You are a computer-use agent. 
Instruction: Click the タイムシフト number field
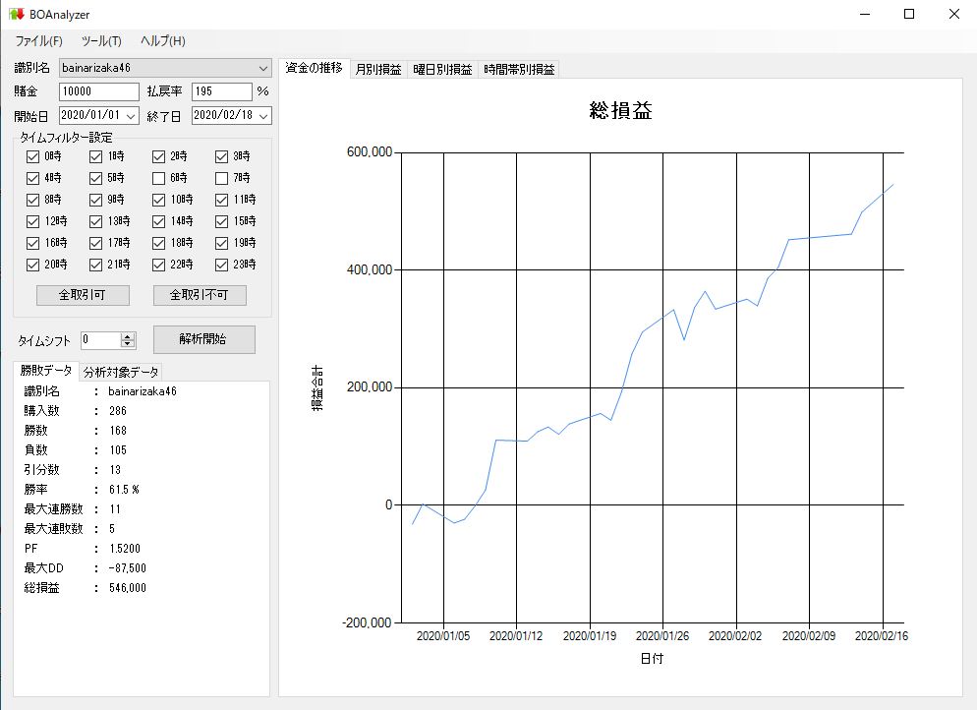[101, 340]
